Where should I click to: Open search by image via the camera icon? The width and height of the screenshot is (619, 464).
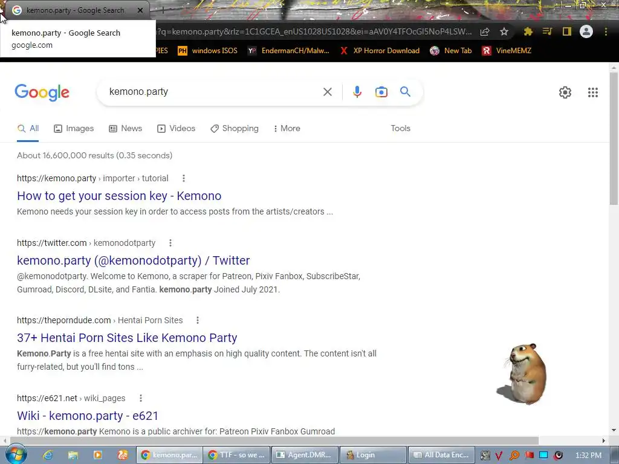tap(381, 92)
